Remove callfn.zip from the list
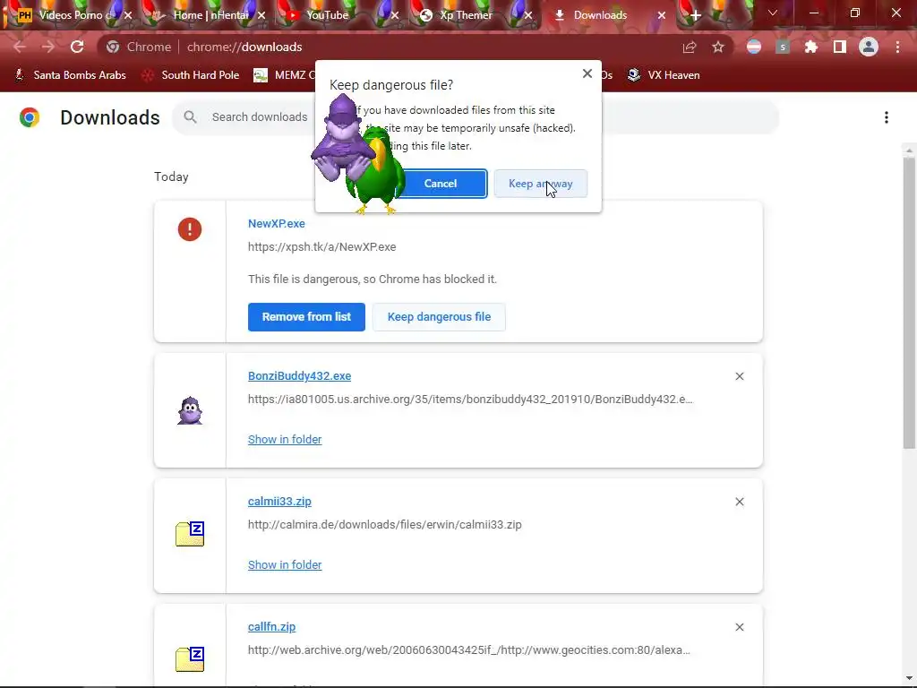 pyautogui.click(x=739, y=627)
